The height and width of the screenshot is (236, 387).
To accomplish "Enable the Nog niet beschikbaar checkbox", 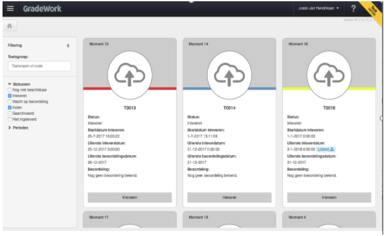I will 9,90.
